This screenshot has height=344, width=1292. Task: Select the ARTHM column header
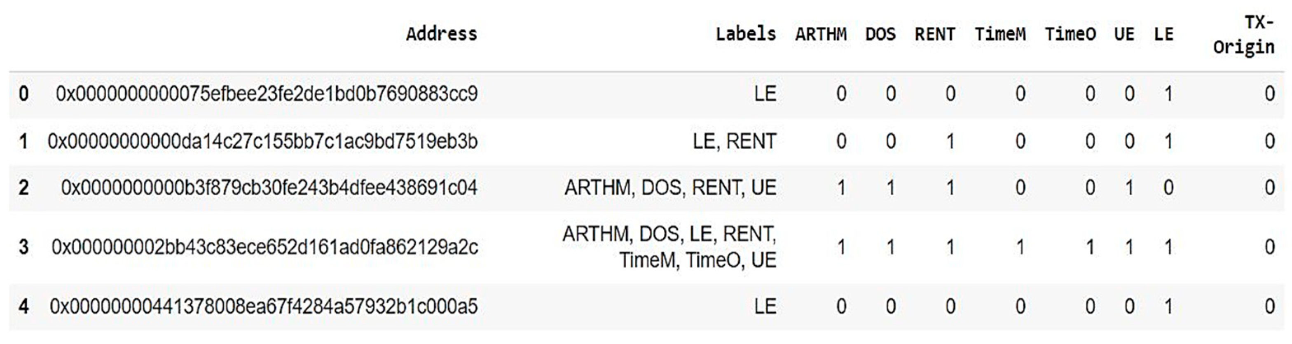(821, 34)
